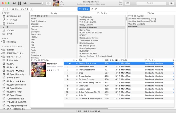Screen dimensions: 176x113
Task: Uncheck the checkbox for Mountain Of Meat
Action: [77, 67]
